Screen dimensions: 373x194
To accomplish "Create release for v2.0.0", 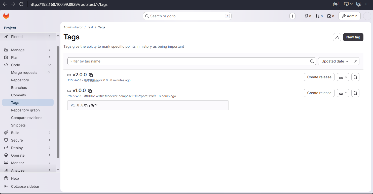I will [319, 77].
